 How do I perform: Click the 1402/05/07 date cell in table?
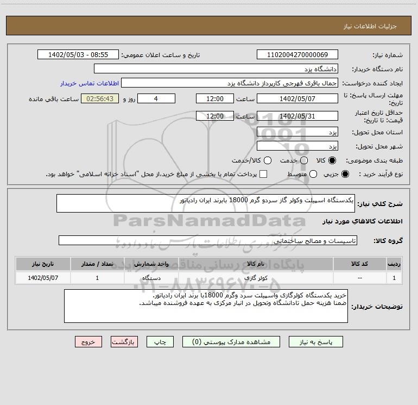43,278
